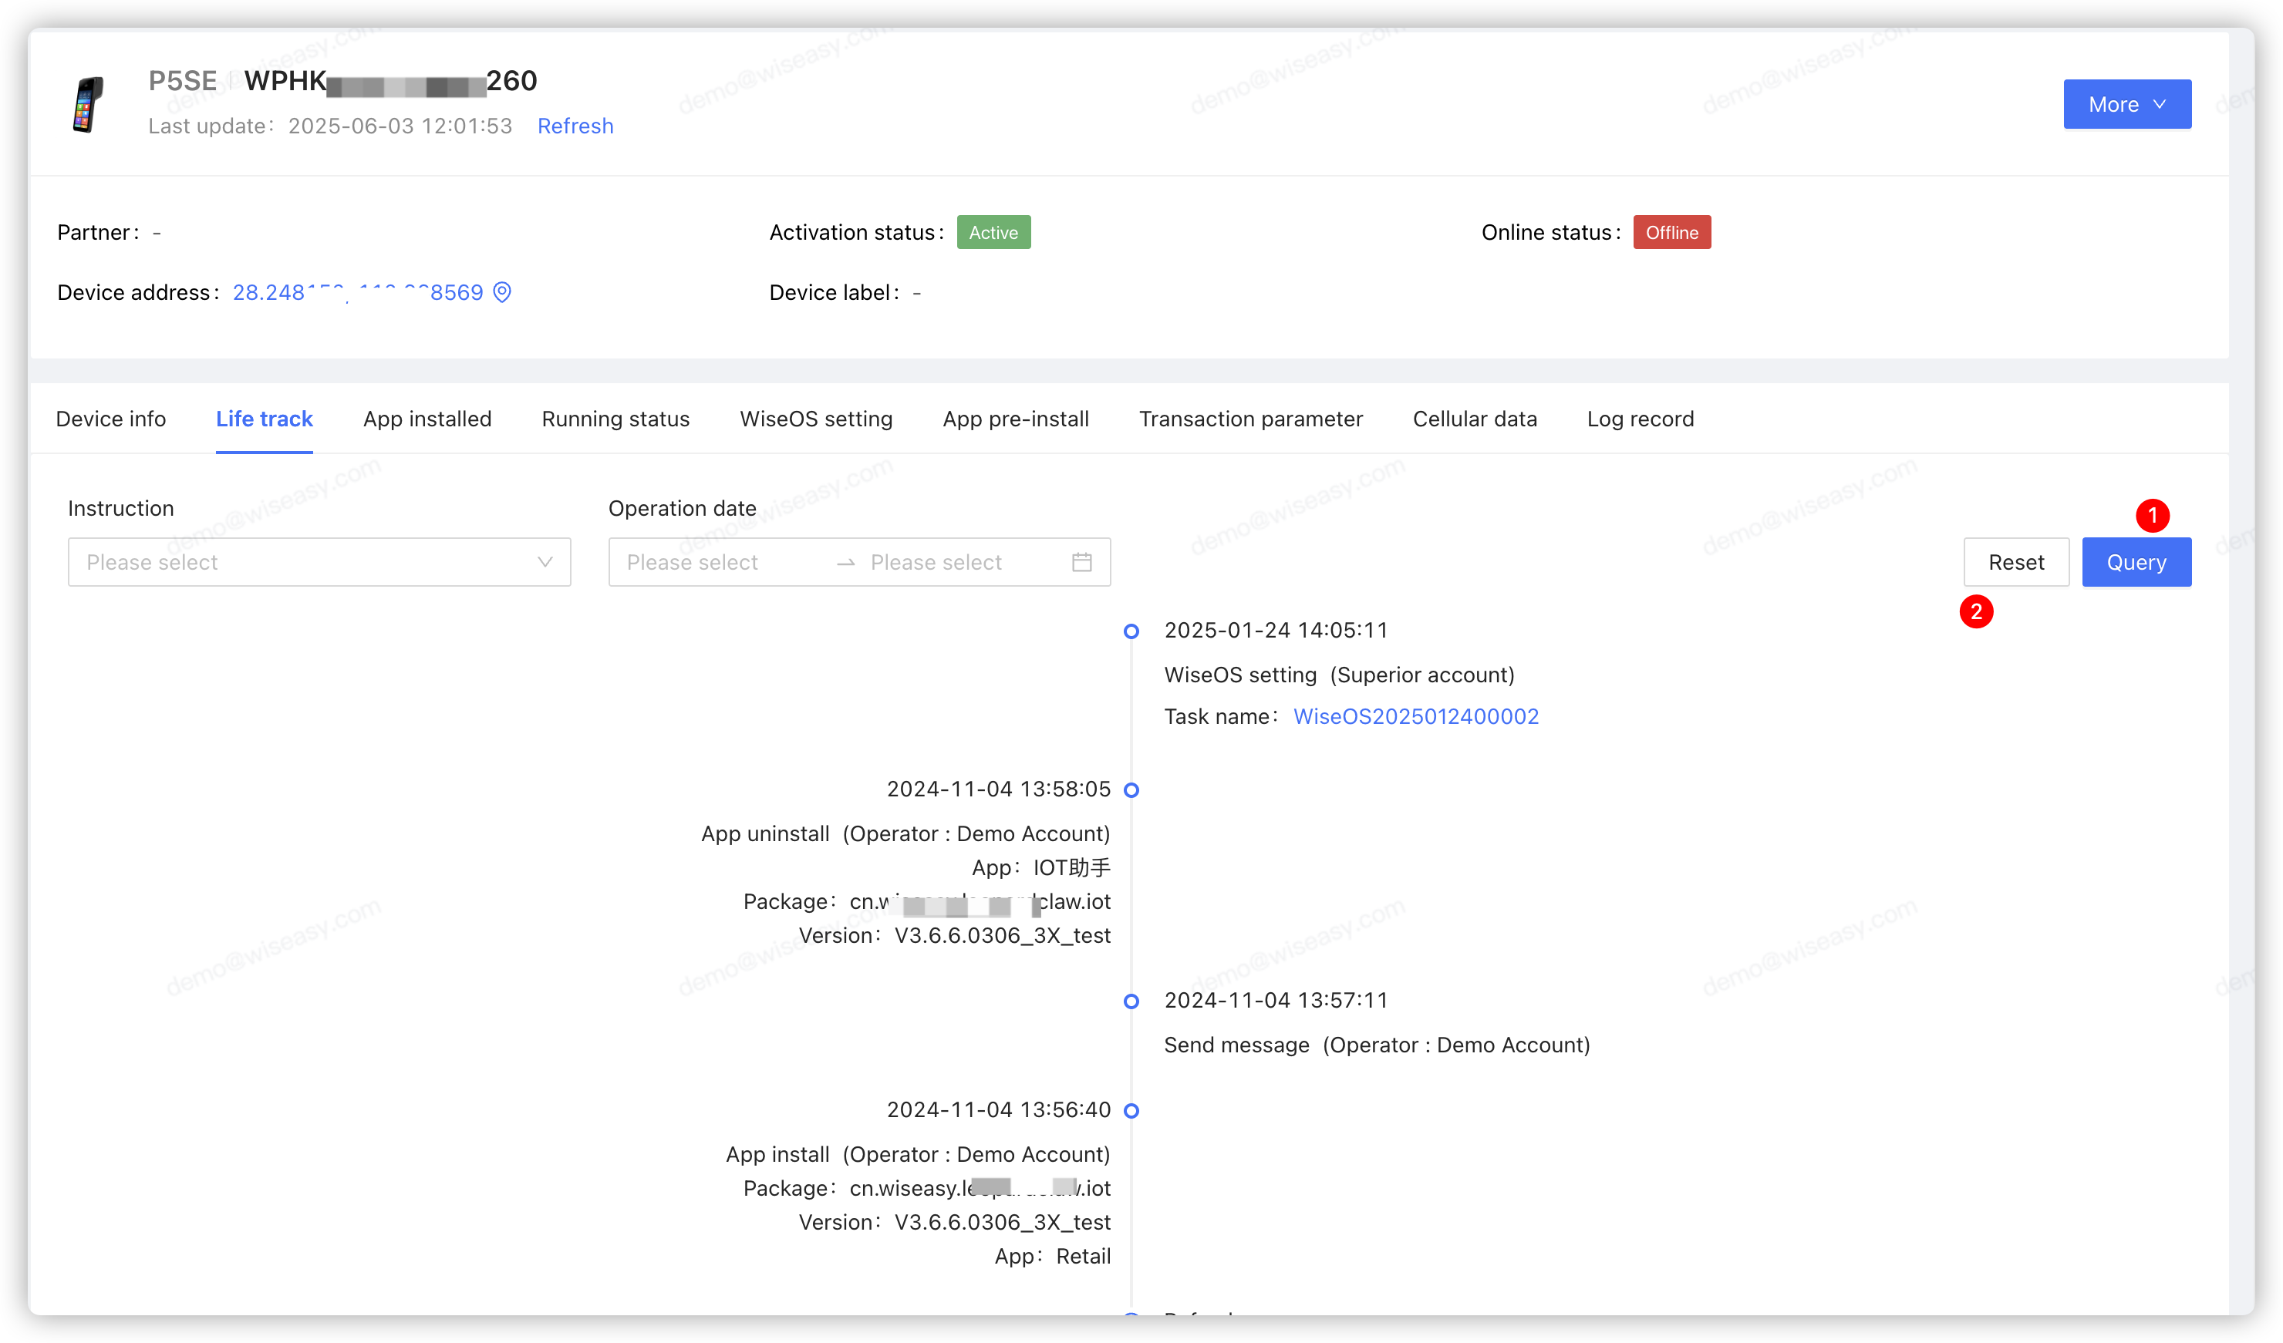Click the Refresh link near last update
This screenshot has width=2283, height=1343.
[575, 126]
